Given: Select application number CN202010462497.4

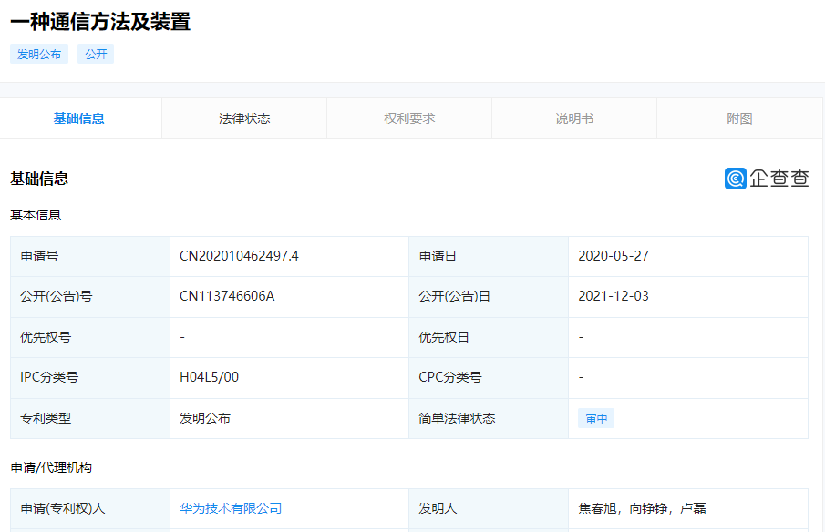Looking at the screenshot, I should pos(242,256).
